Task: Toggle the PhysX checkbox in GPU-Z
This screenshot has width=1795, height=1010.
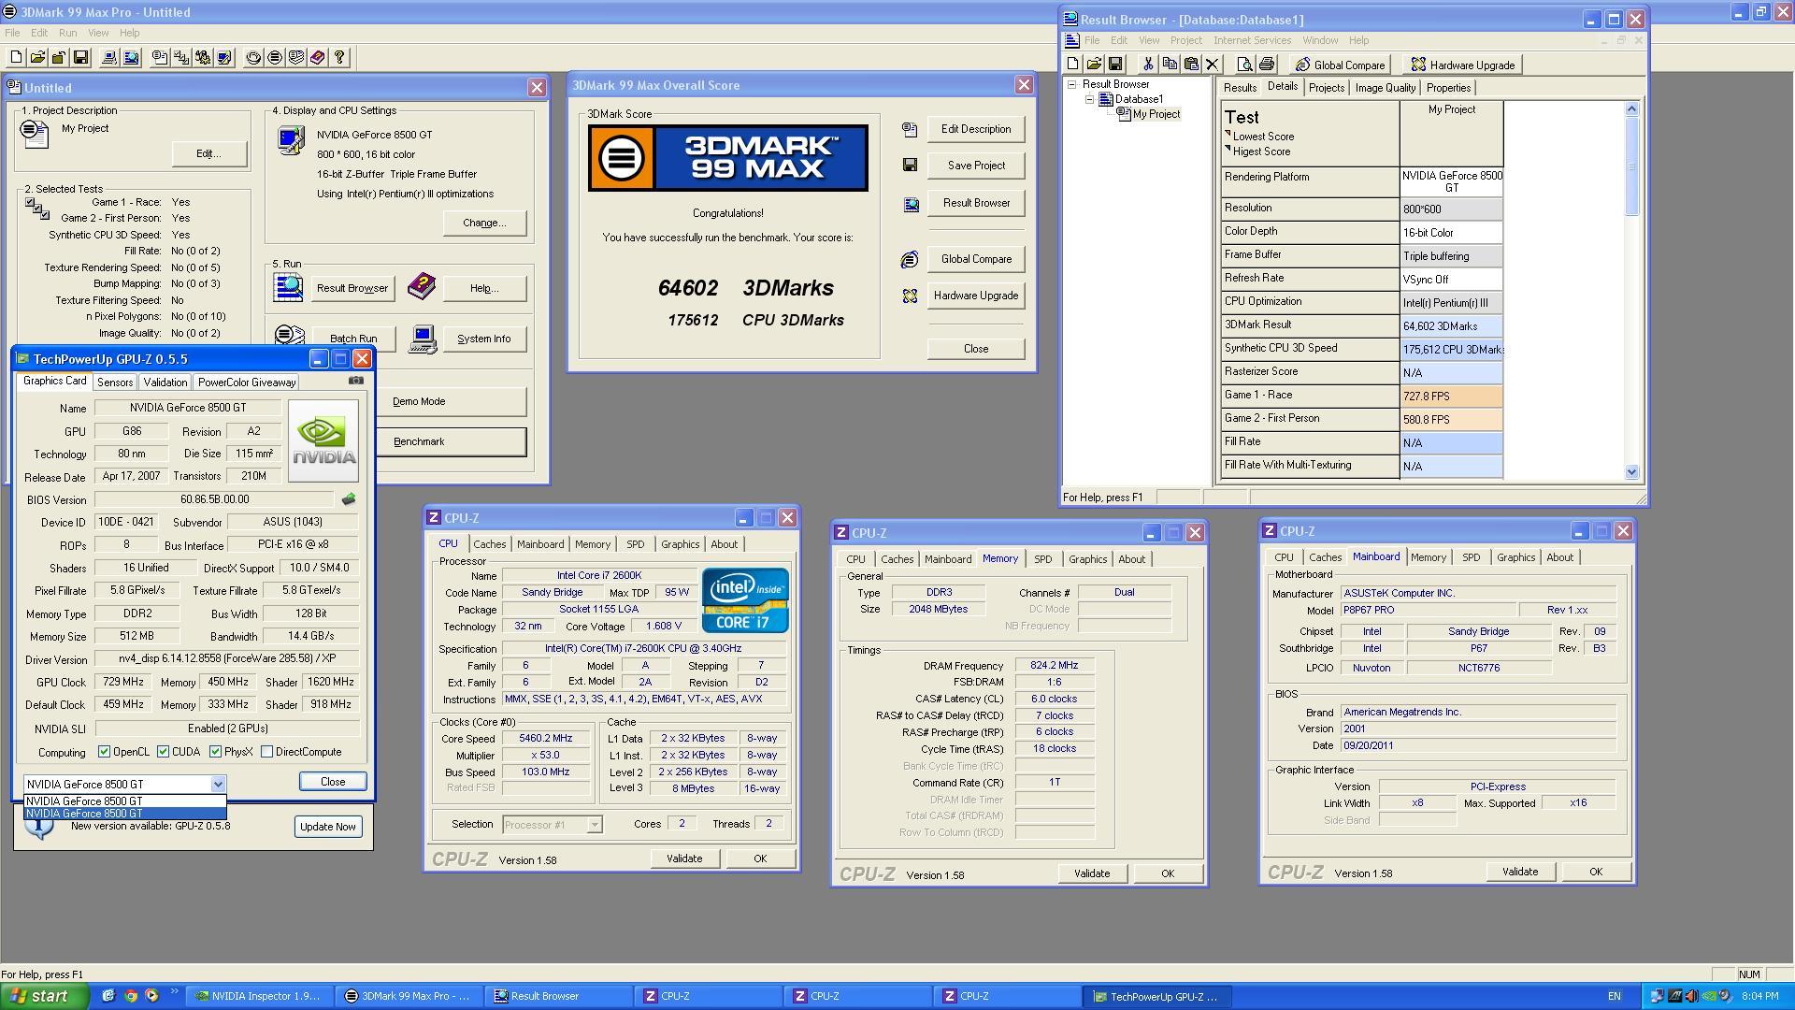Action: tap(215, 752)
